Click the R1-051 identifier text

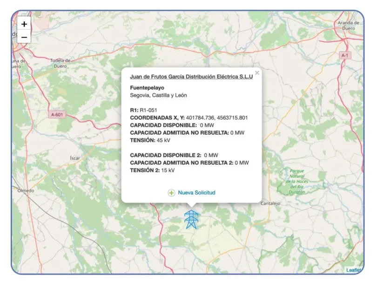148,111
